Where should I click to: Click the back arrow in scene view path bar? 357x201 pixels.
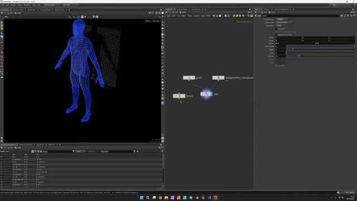[2, 13]
